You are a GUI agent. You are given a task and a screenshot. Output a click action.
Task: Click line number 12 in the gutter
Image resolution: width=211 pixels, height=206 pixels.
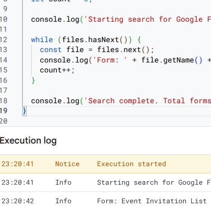4,40
